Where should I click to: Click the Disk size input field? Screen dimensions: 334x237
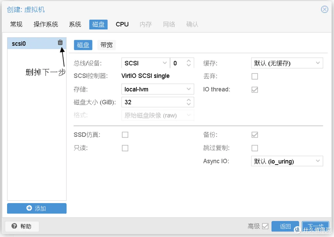click(x=153, y=102)
